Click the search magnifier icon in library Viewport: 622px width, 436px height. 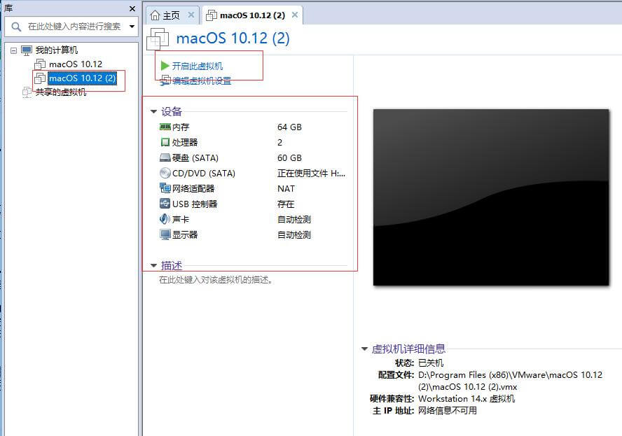pyautogui.click(x=16, y=27)
